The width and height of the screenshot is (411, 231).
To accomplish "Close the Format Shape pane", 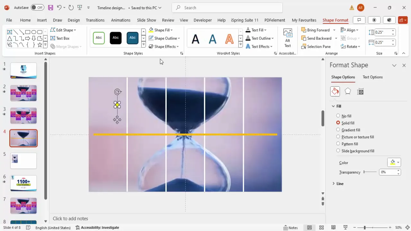I will [x=404, y=65].
